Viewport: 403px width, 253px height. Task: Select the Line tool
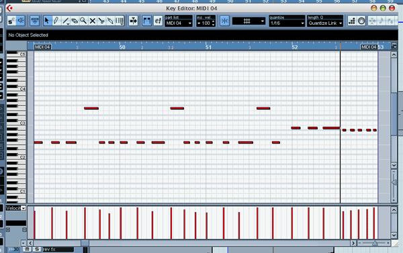pyautogui.click(x=65, y=21)
